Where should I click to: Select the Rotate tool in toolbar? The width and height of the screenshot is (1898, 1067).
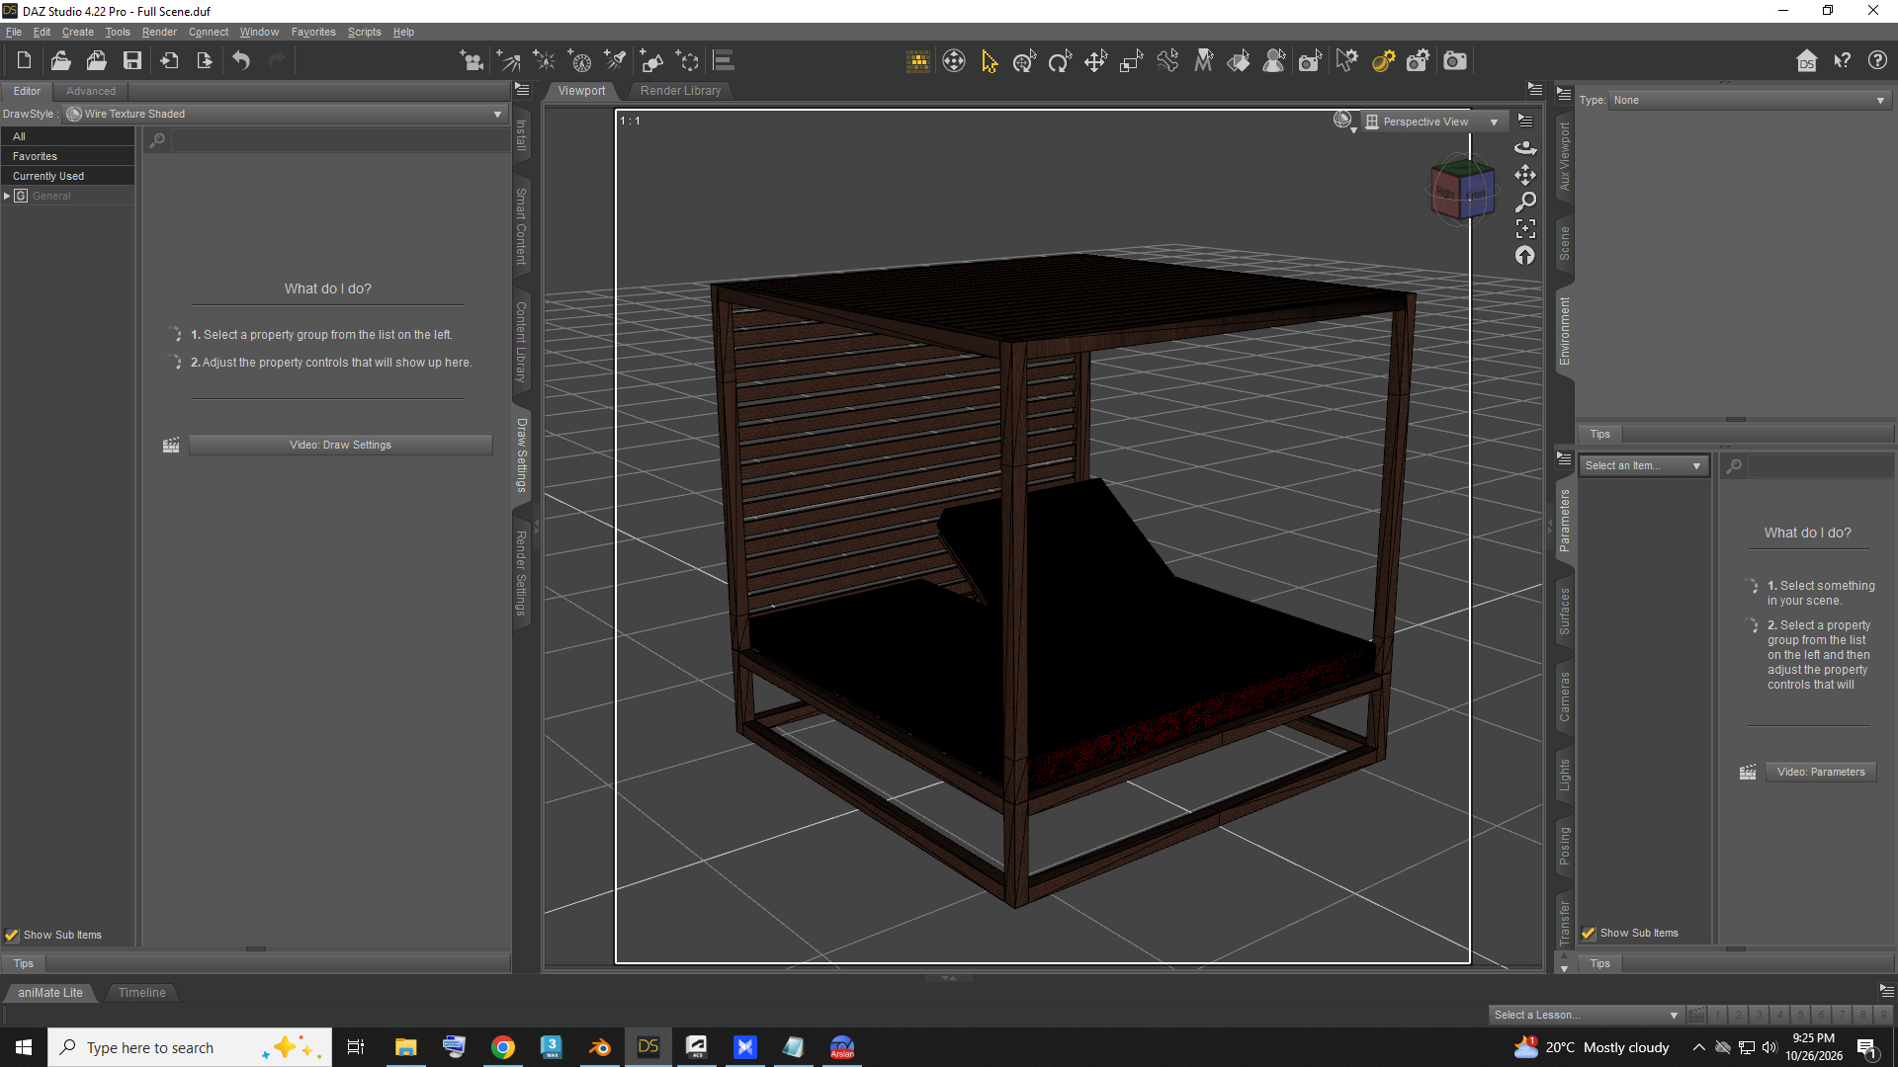(1060, 61)
